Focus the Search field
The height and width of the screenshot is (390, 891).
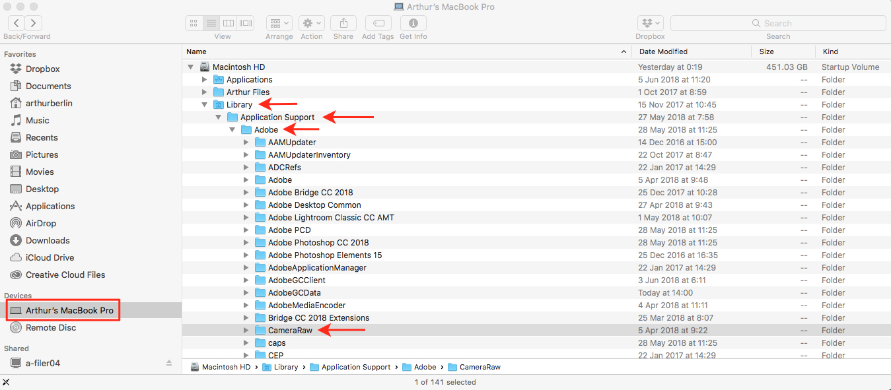point(778,23)
